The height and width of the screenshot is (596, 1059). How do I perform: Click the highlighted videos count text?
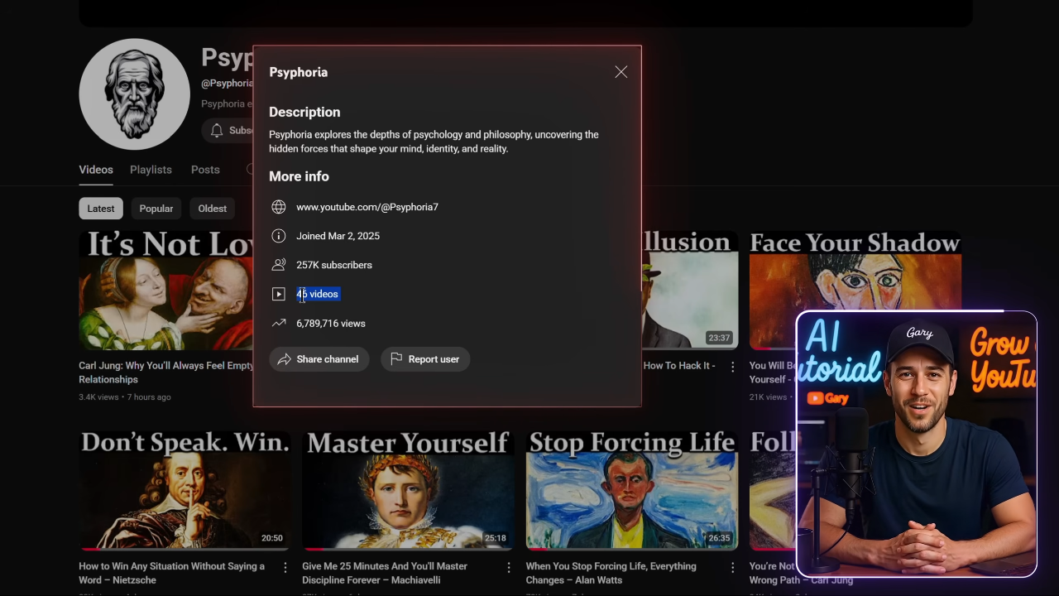318,294
